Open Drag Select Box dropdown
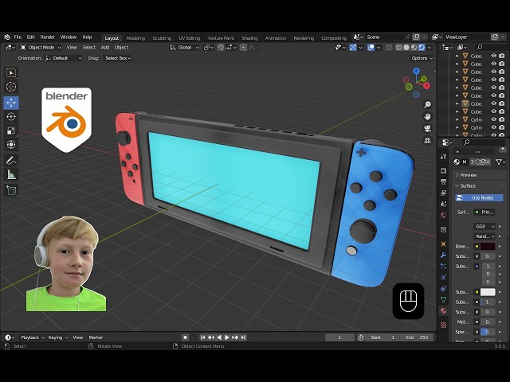The height and width of the screenshot is (382, 510). coord(117,58)
